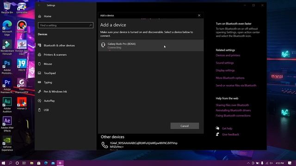The image size is (296, 166).
Task: Open the volume icon in the tray
Action: pos(271,163)
